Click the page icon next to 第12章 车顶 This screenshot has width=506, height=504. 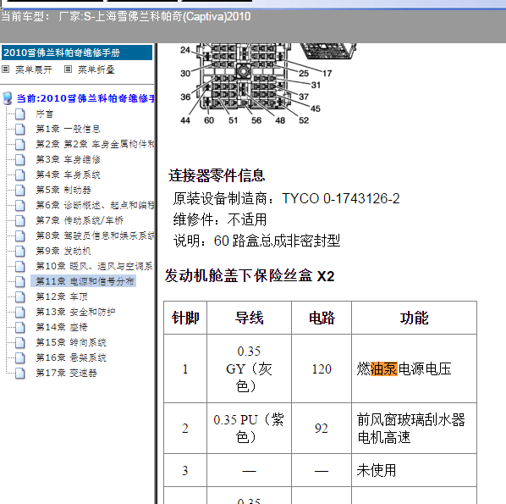click(x=20, y=296)
